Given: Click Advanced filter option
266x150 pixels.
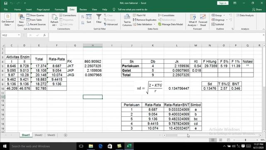Looking at the screenshot, I should pyautogui.click(x=111, y=25).
